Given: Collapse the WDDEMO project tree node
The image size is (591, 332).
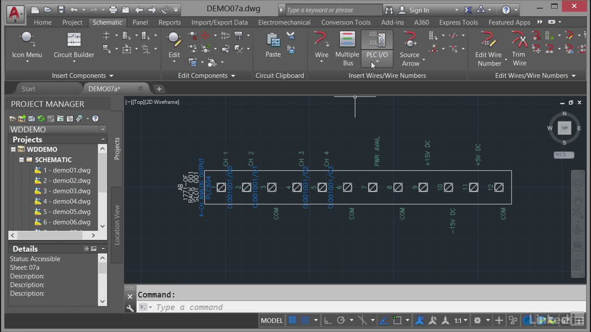Looking at the screenshot, I should [x=13, y=149].
